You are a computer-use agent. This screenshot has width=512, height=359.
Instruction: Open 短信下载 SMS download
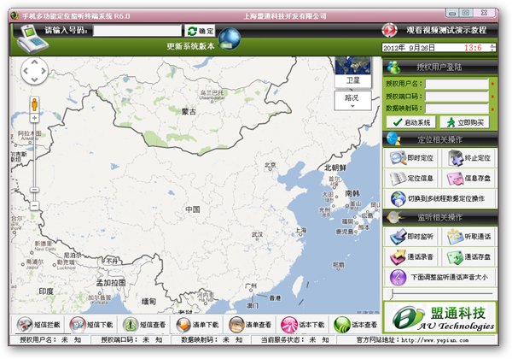coord(77,325)
